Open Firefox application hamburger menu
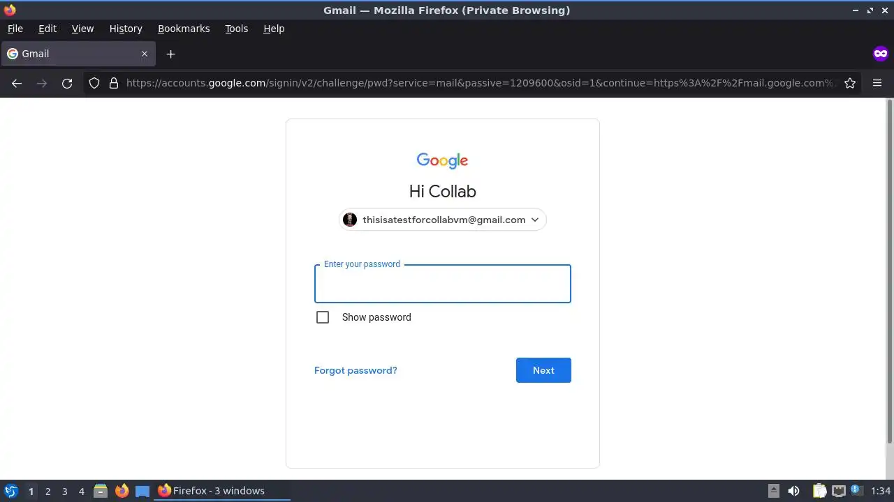This screenshot has width=894, height=502. point(877,83)
